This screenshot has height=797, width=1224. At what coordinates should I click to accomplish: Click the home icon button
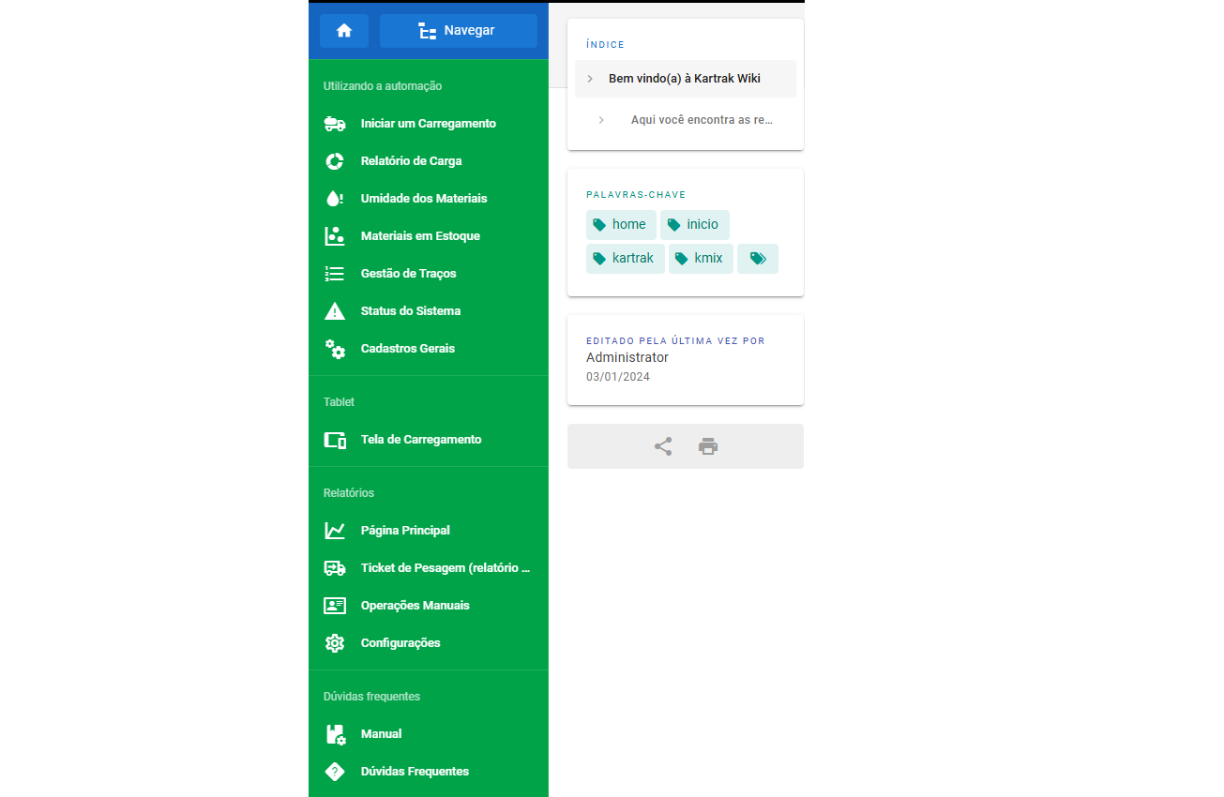click(343, 31)
